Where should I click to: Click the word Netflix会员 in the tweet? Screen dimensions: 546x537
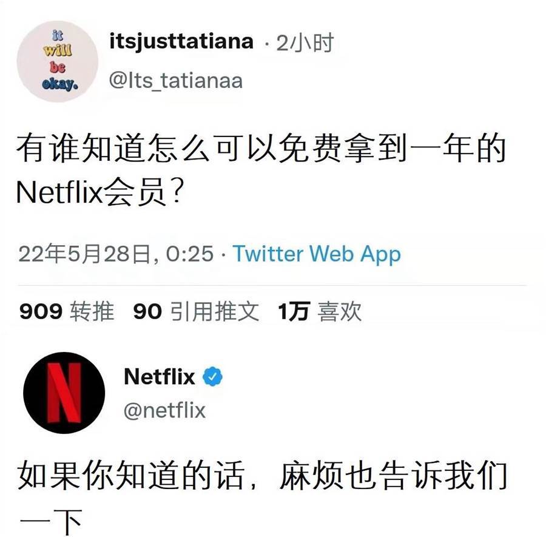point(90,192)
